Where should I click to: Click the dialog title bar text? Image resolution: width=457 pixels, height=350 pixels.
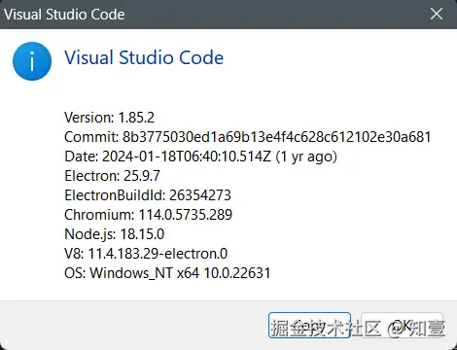click(x=64, y=15)
